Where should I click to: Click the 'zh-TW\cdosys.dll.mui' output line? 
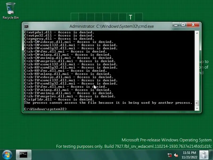click(x=69, y=77)
